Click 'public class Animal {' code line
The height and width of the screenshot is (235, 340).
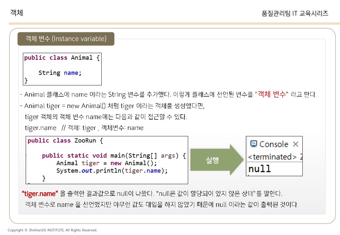[x=62, y=58]
